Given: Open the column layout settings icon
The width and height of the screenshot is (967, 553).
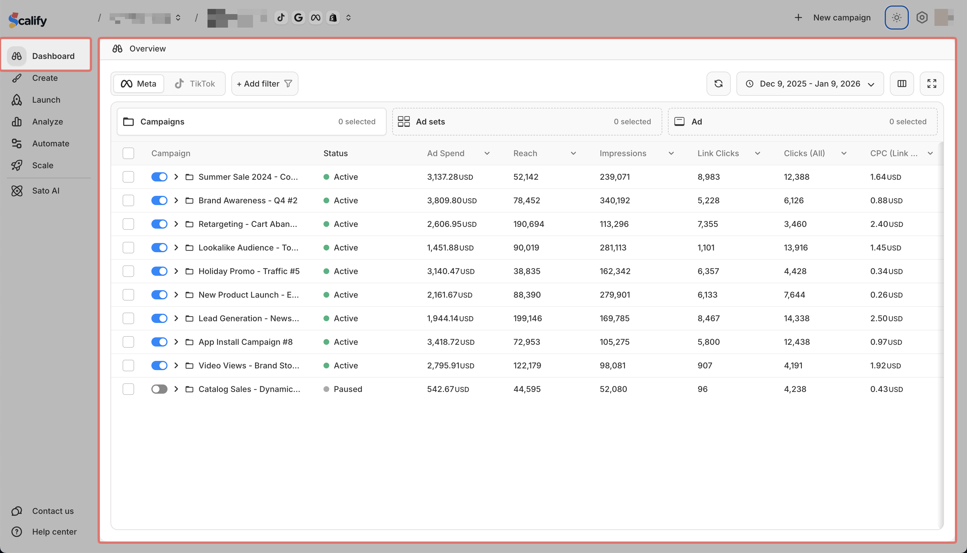Looking at the screenshot, I should click(902, 84).
